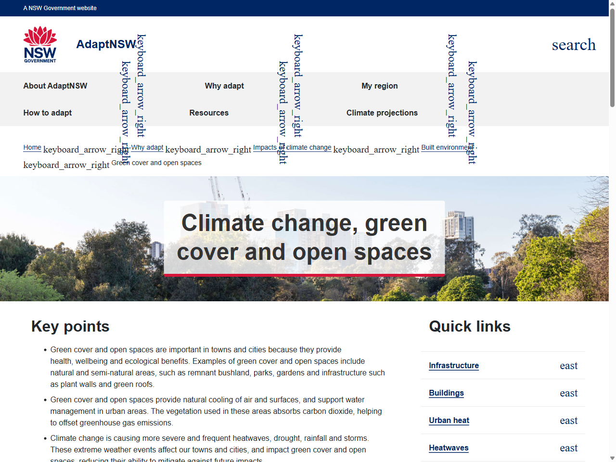Viewport: 616px width, 462px height.
Task: Click the NSW Government waratah logo
Action: point(40,44)
